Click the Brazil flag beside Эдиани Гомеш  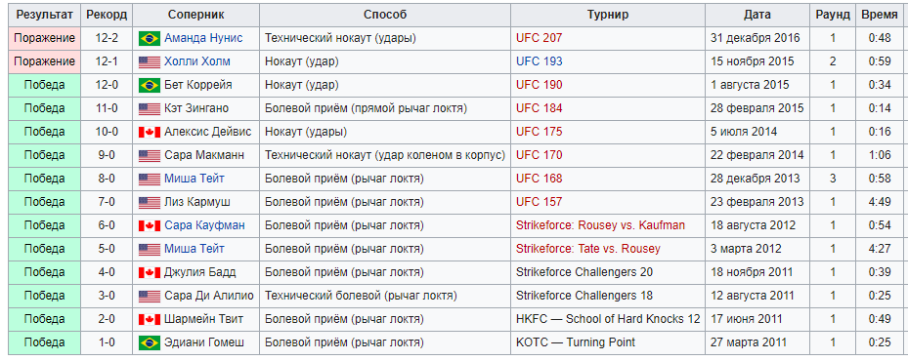tap(150, 343)
